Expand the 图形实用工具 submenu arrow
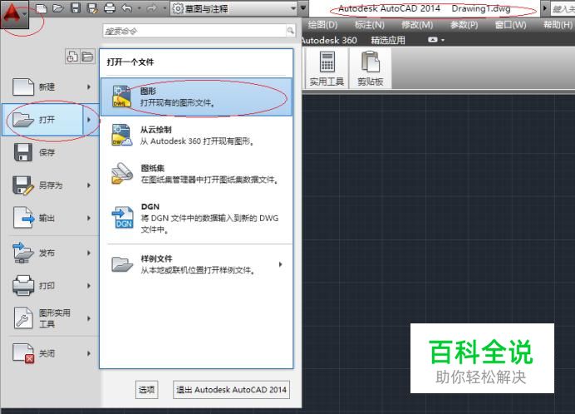575x414 pixels. pos(89,318)
